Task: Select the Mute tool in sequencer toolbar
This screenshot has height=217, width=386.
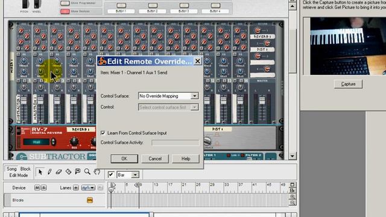Action: [78, 171]
